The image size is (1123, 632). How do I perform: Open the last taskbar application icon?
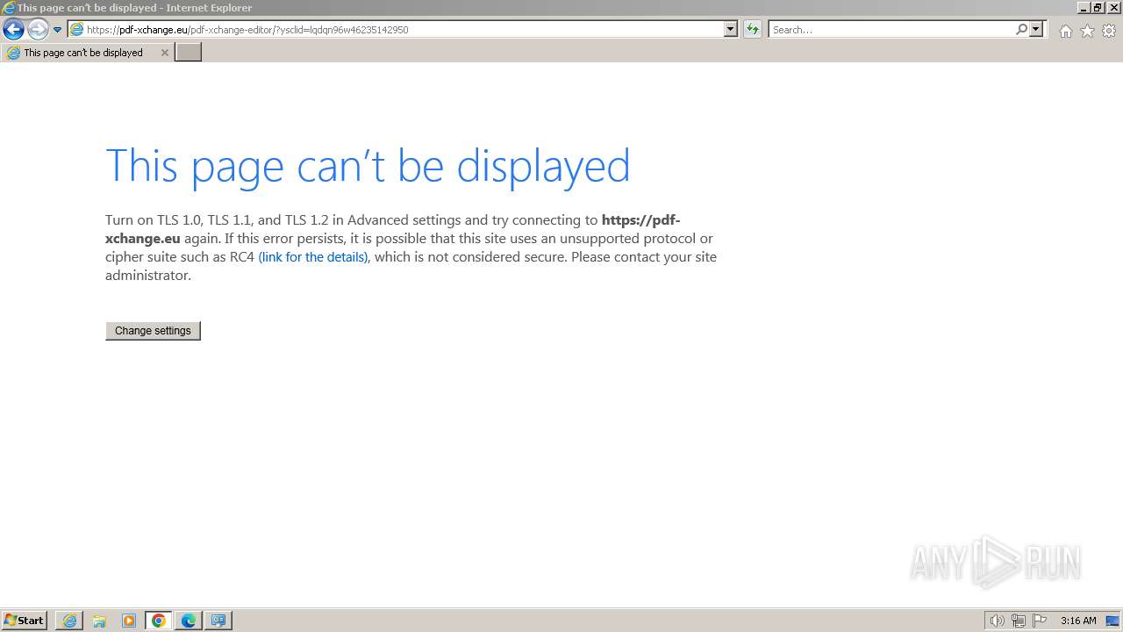click(x=218, y=621)
